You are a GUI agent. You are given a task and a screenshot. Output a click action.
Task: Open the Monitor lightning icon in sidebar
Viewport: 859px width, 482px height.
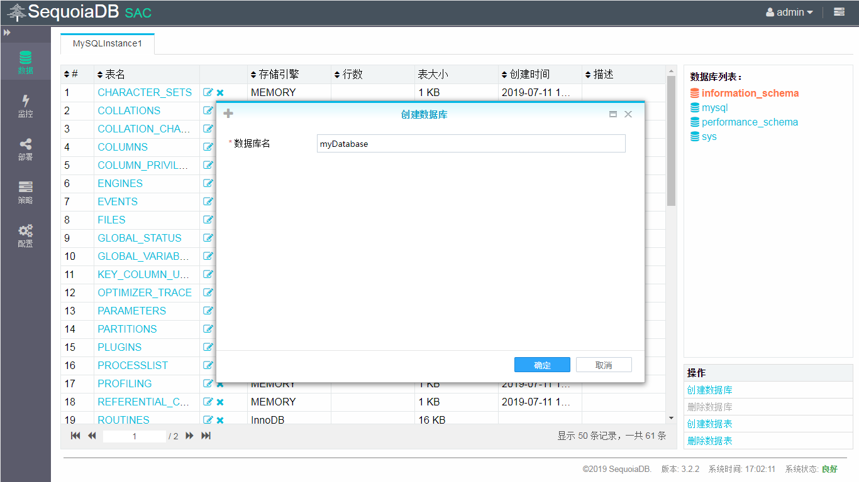click(x=25, y=105)
